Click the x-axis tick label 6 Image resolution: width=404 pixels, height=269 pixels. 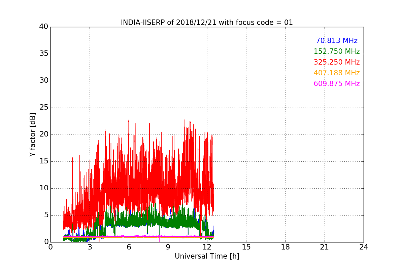129,247
